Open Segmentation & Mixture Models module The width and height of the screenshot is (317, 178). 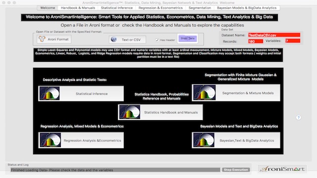coord(236,93)
